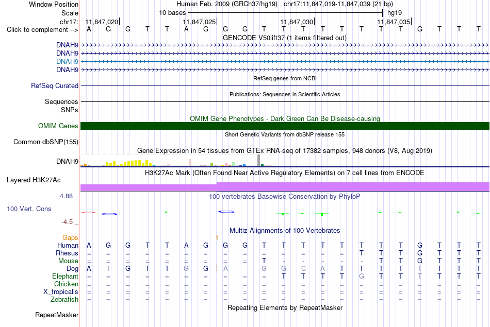This screenshot has height=327, width=490.
Task: Open 'Short Genetic Variants from dbSNP release 155'
Action: pos(285,134)
